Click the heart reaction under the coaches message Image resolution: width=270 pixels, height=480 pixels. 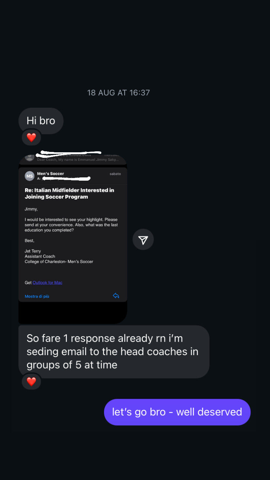tap(31, 381)
